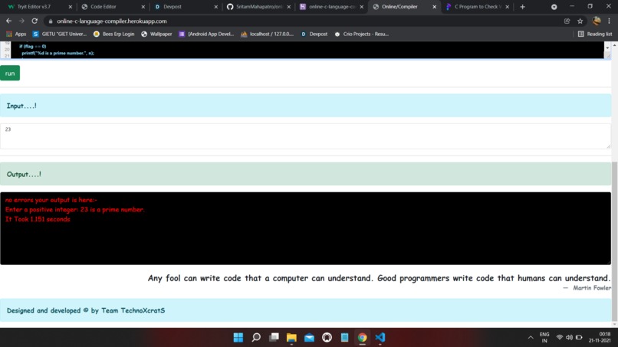This screenshot has width=618, height=347.
Task: Open Bees Erp Login bookmark
Action: [114, 34]
